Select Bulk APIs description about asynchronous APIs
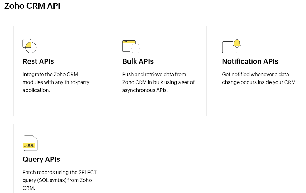The width and height of the screenshot is (306, 193). [x=159, y=82]
